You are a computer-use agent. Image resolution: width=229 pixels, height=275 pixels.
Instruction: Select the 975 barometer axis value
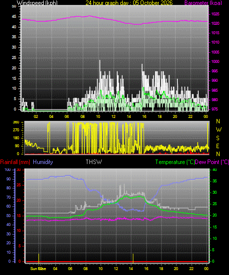(x=215, y=110)
